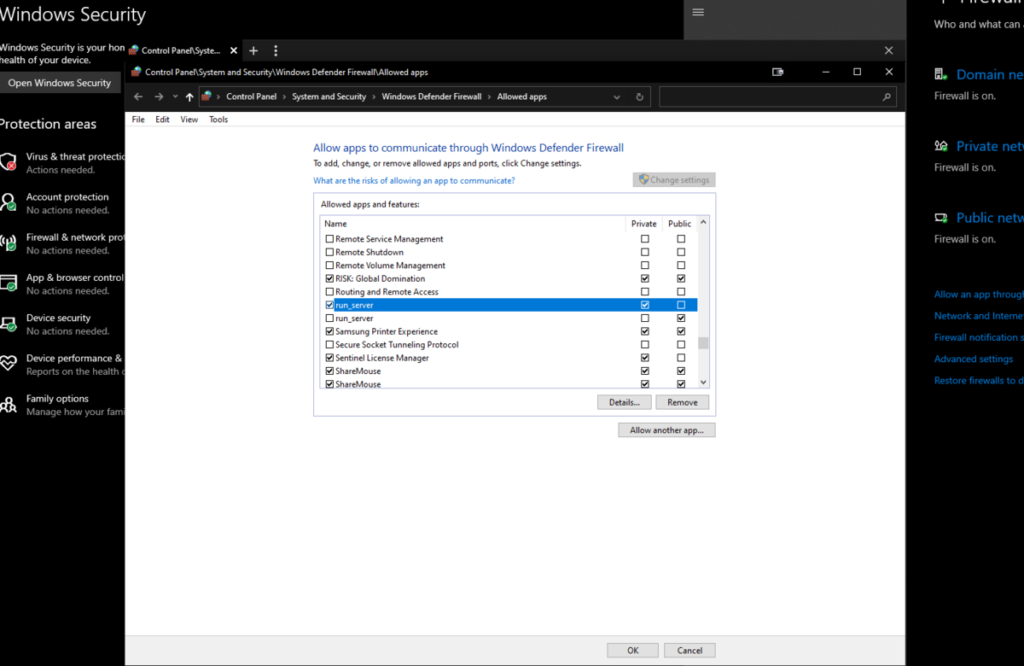Enable Secure Socket Tunneling Protocol name checkbox
This screenshot has height=666, width=1024.
click(x=330, y=345)
